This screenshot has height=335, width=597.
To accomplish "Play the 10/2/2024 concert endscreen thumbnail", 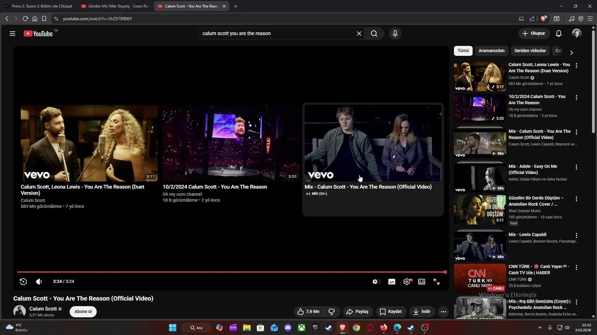I will 231,143.
